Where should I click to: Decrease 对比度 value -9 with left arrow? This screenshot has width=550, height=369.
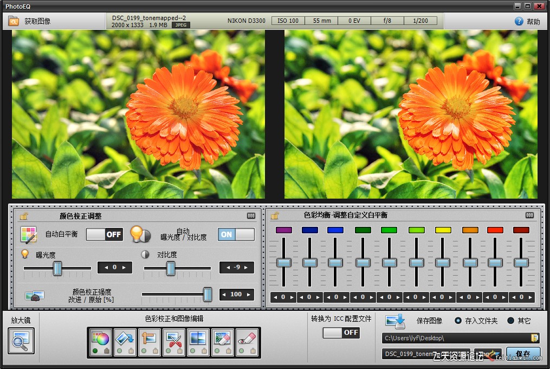[x=228, y=268]
